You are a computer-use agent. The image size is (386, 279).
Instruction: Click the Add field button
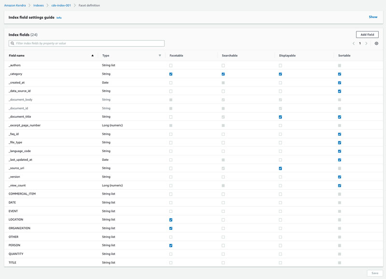coord(367,35)
